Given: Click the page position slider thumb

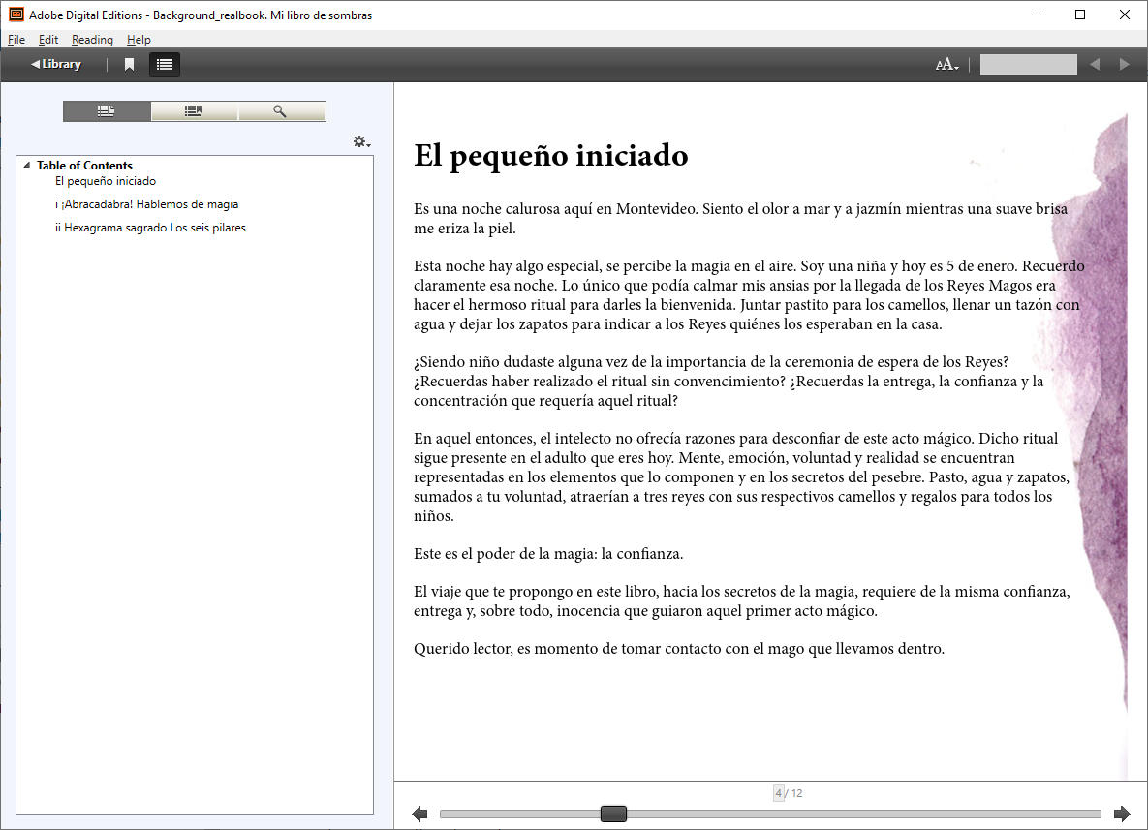Looking at the screenshot, I should [613, 814].
